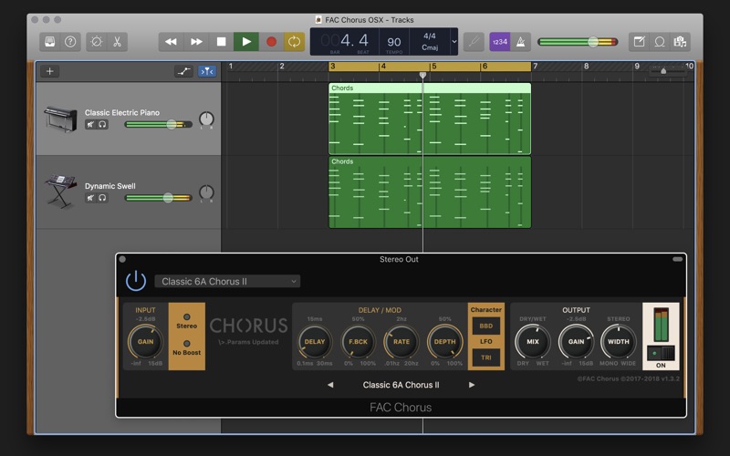Image resolution: width=730 pixels, height=456 pixels.
Task: Click the F.BCK feedback knob
Action: click(358, 341)
